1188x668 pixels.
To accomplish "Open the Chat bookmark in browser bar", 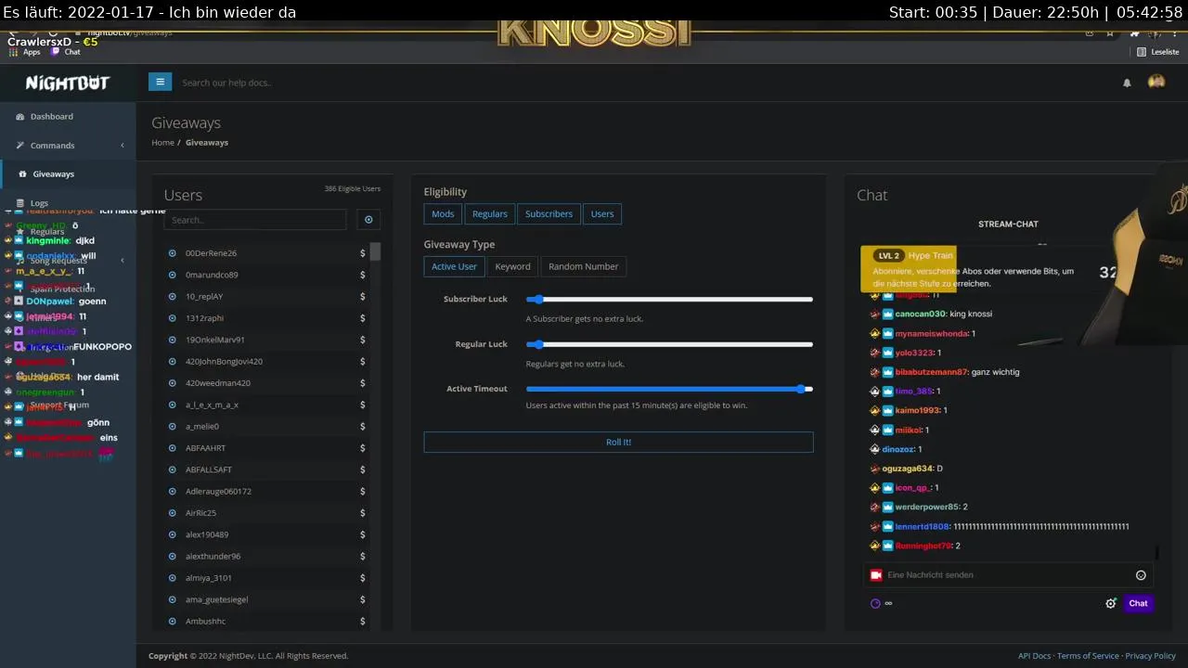I will coord(66,52).
